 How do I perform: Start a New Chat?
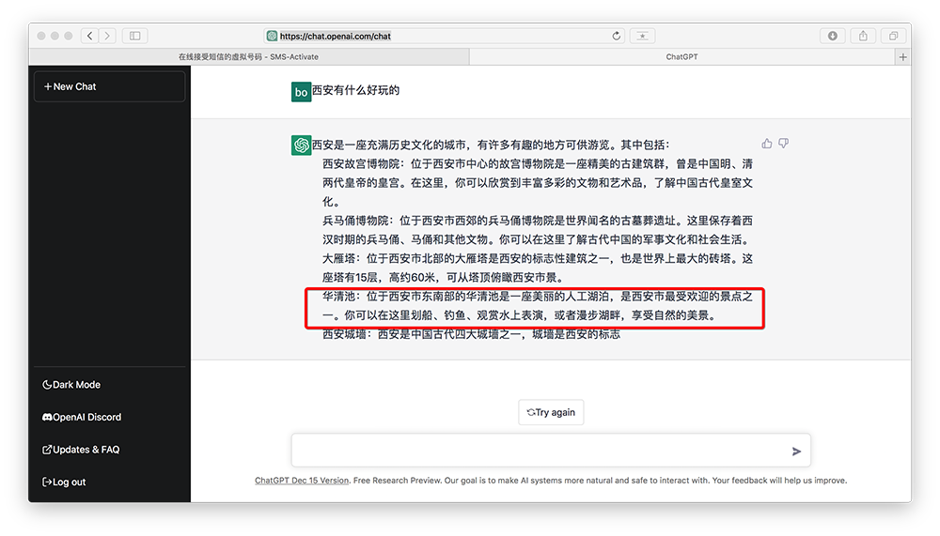coord(109,86)
